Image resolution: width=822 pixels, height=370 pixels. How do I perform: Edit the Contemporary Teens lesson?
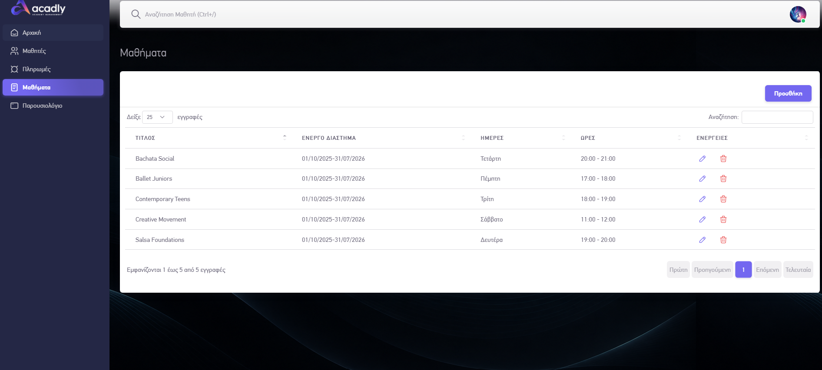(x=702, y=199)
